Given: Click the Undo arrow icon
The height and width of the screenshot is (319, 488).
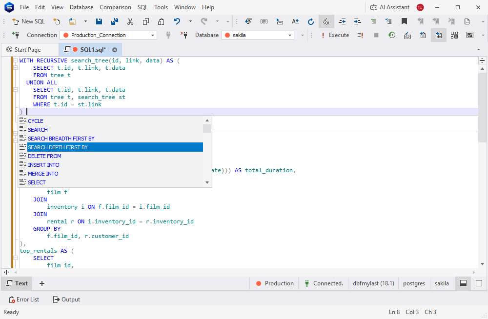Looking at the screenshot, I should point(177,21).
